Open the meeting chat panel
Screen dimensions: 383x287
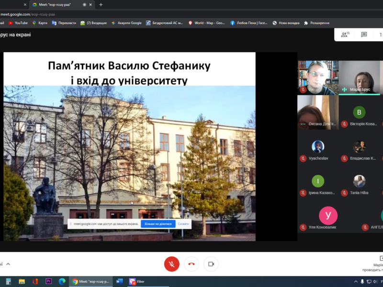364,35
